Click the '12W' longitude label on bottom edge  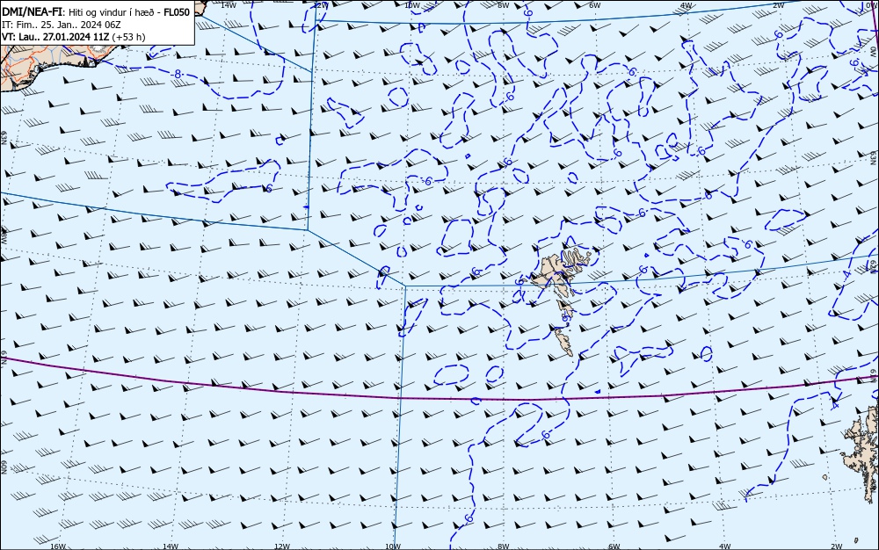point(282,546)
